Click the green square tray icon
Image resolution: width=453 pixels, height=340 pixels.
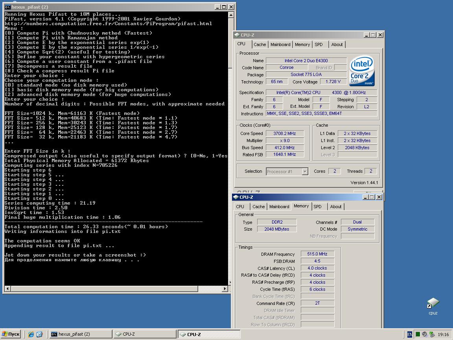(x=418, y=334)
